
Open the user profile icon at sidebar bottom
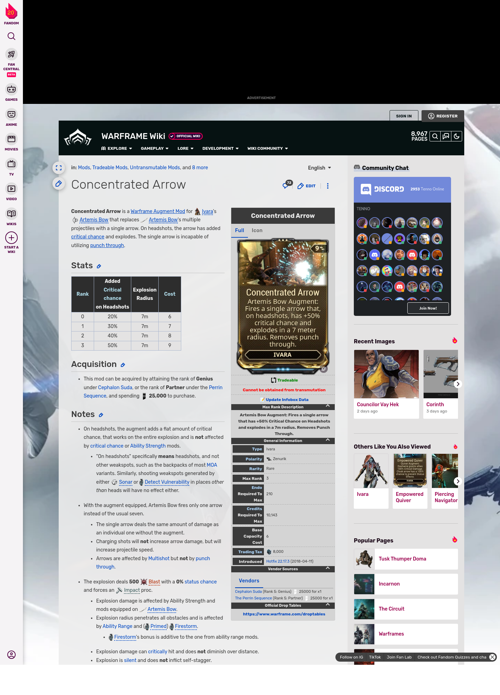11,655
